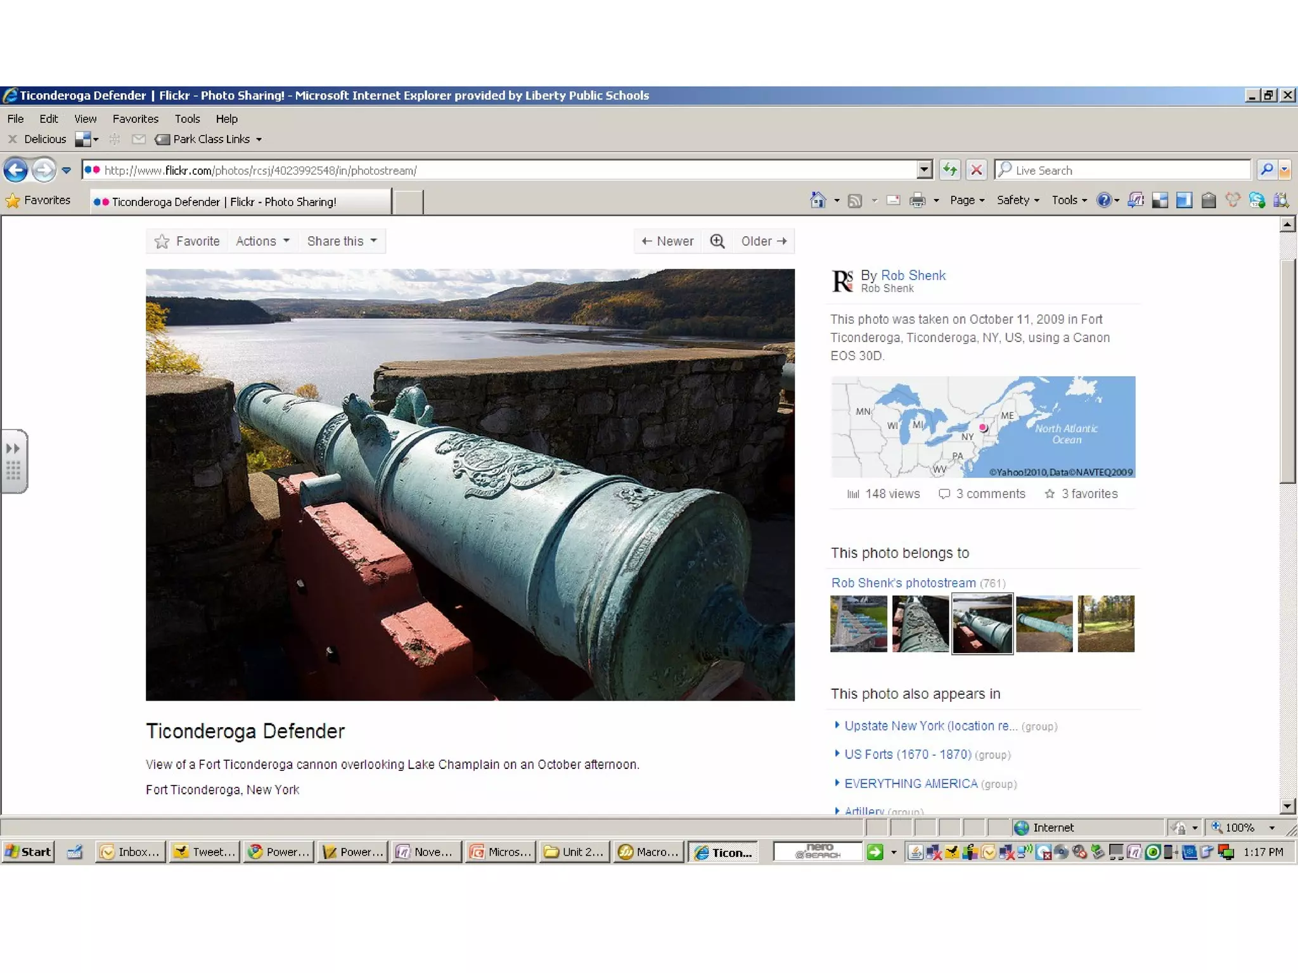1298x973 pixels.
Task: Expand the left sidebar arrow handle
Action: click(x=13, y=448)
